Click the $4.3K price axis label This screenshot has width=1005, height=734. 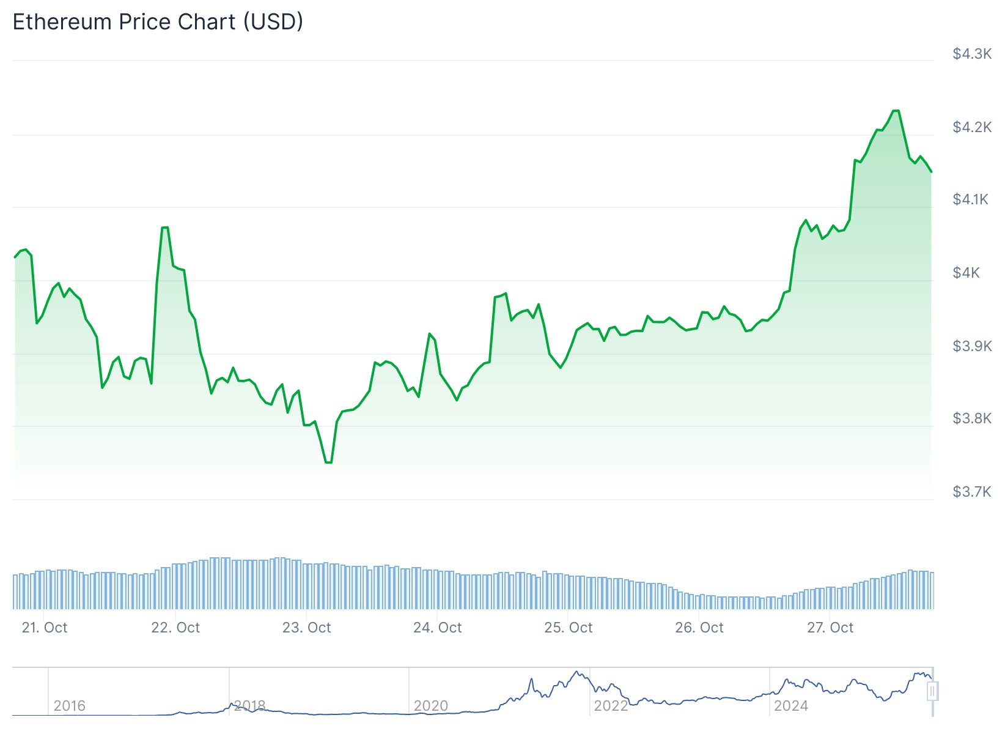point(971,54)
